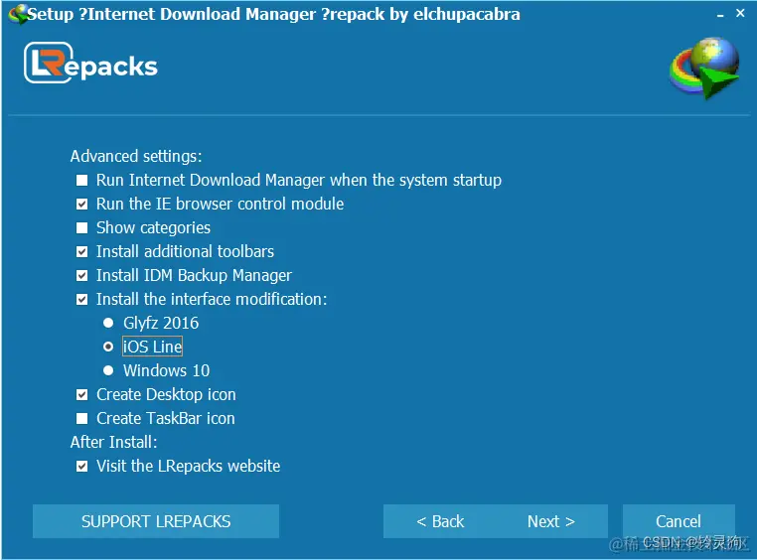Viewport: 757px width, 560px height.
Task: Select the Windows 10 radio option
Action: (108, 370)
